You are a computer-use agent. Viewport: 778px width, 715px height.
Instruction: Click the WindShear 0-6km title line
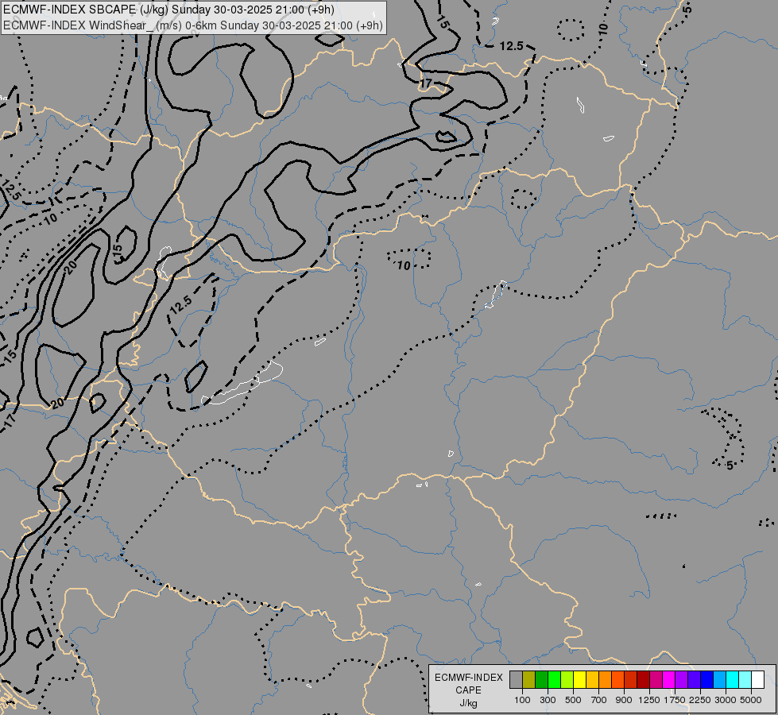pyautogui.click(x=193, y=25)
